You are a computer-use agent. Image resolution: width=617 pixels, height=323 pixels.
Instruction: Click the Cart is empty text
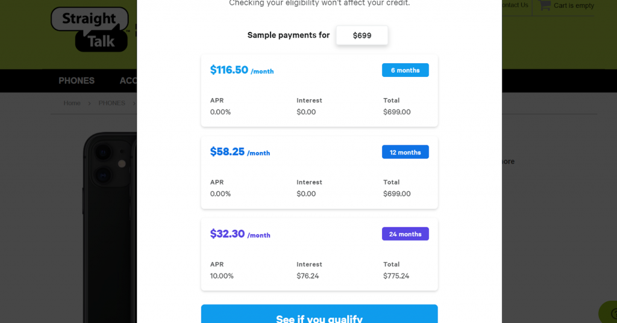(574, 5)
